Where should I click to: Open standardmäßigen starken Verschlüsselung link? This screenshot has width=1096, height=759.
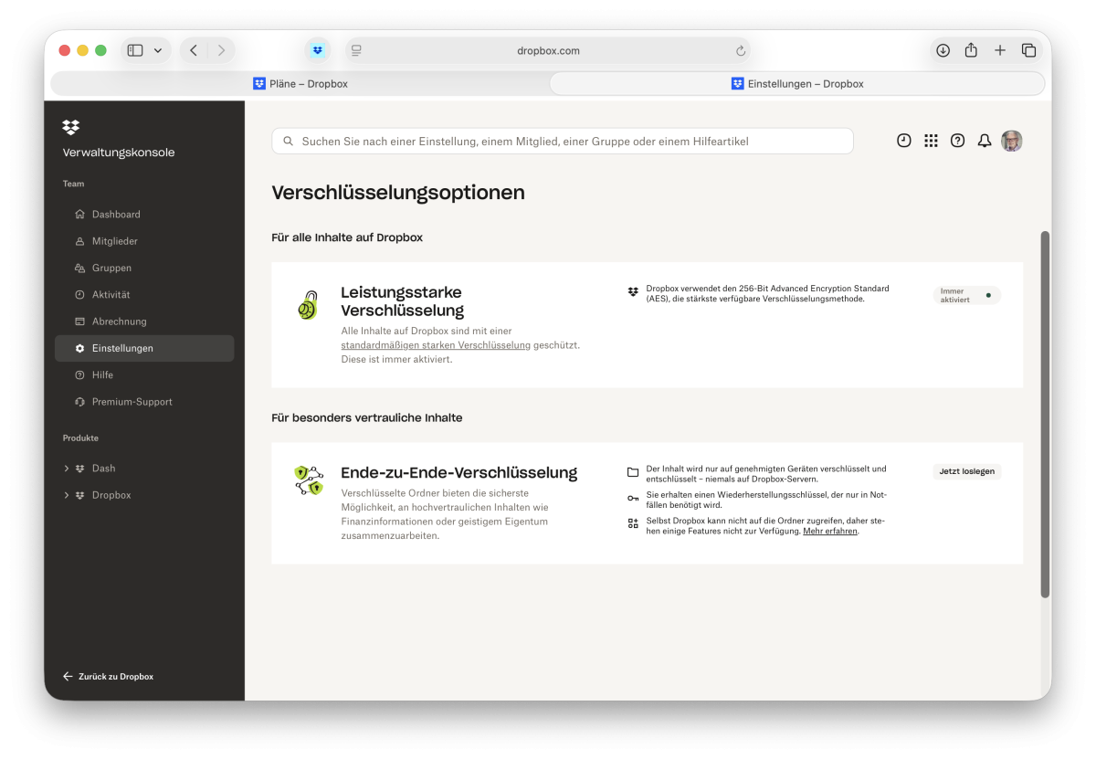tap(436, 345)
